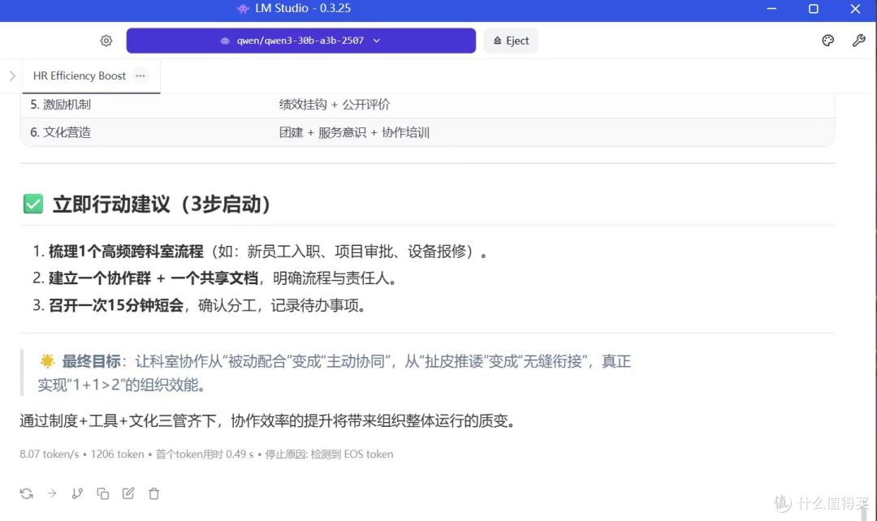This screenshot has height=521, width=877.
Task: Open the wrench settings panel icon
Action: (x=858, y=41)
